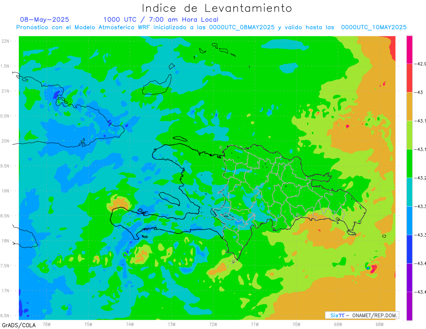Pick the dark blue legend swatch

pos(409,249)
